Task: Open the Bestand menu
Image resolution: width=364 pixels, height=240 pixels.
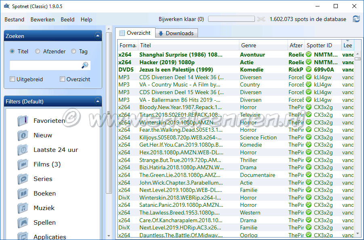Action: pyautogui.click(x=15, y=19)
